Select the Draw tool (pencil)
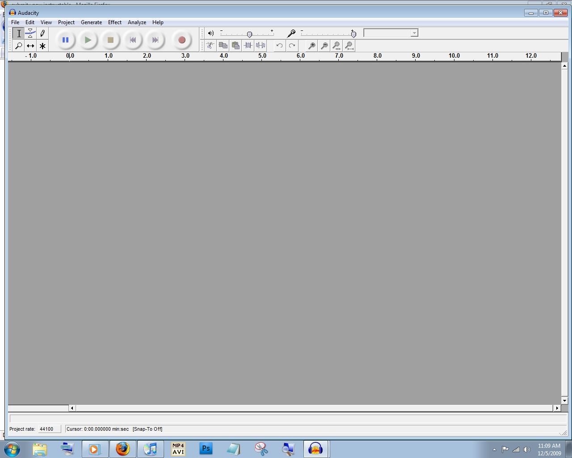This screenshot has width=572, height=458. pos(42,33)
